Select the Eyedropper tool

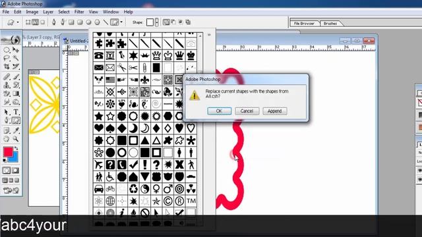[x=16, y=130]
